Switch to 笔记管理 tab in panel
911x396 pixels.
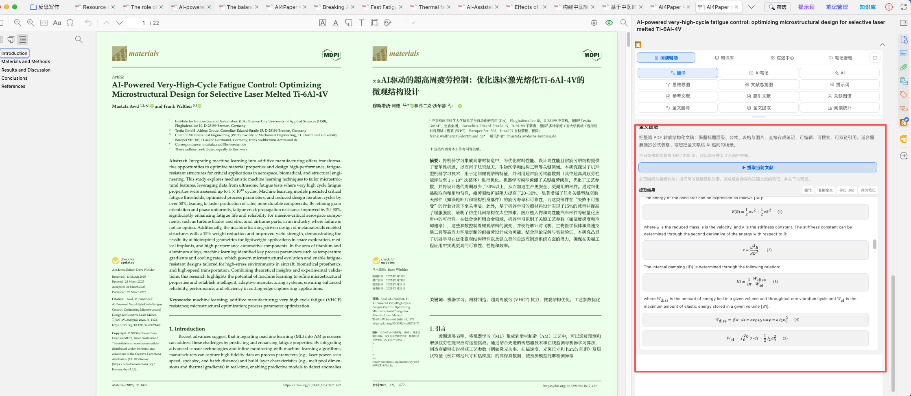coord(840,58)
